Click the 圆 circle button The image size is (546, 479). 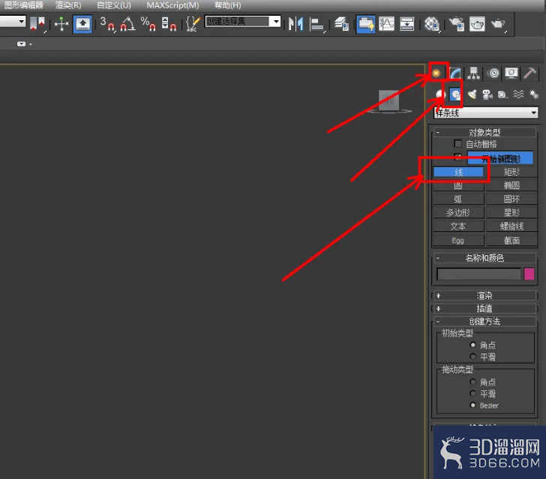pos(458,185)
